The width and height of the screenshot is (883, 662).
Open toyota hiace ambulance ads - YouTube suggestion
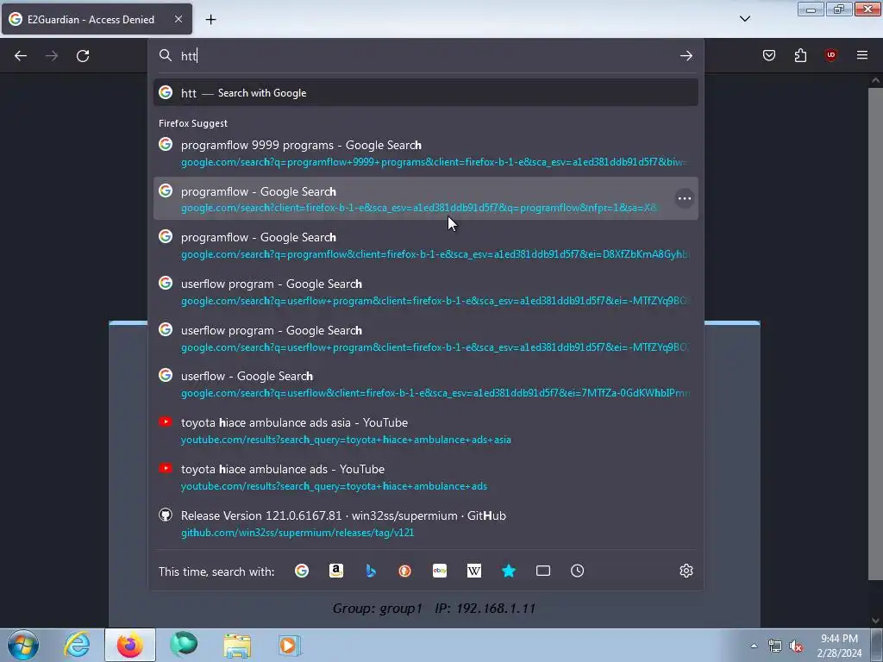pyautogui.click(x=426, y=477)
